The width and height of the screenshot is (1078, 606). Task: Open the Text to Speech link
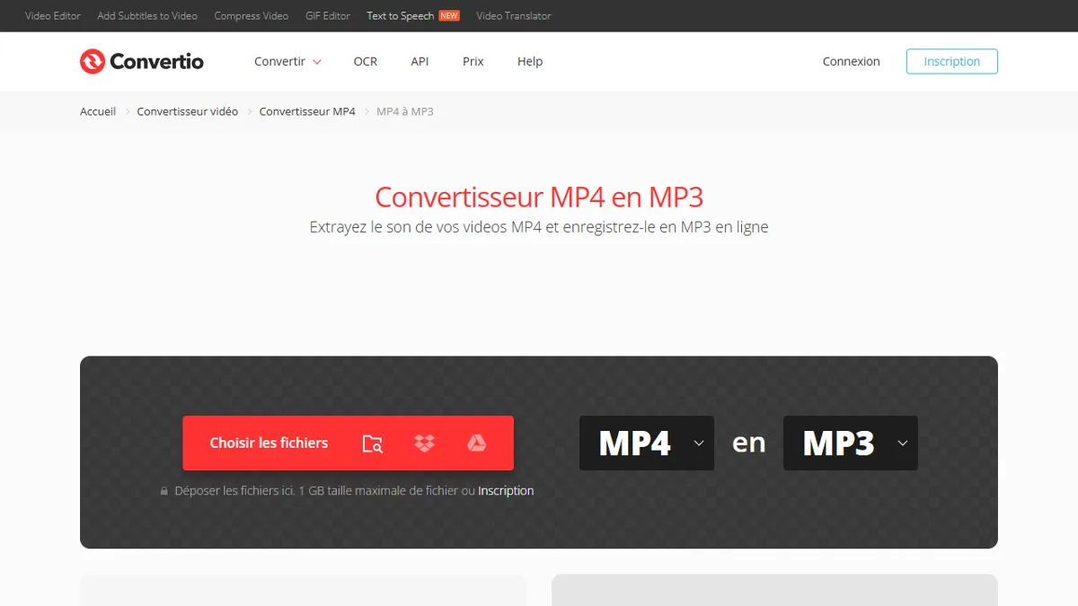[x=401, y=16]
